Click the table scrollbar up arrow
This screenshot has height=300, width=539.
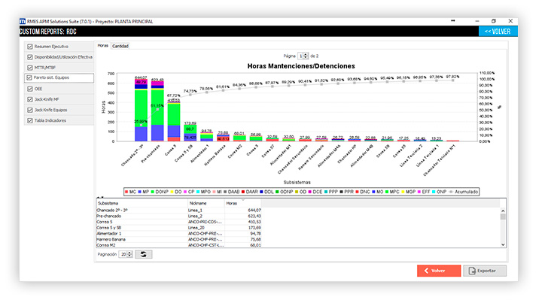coord(503,211)
